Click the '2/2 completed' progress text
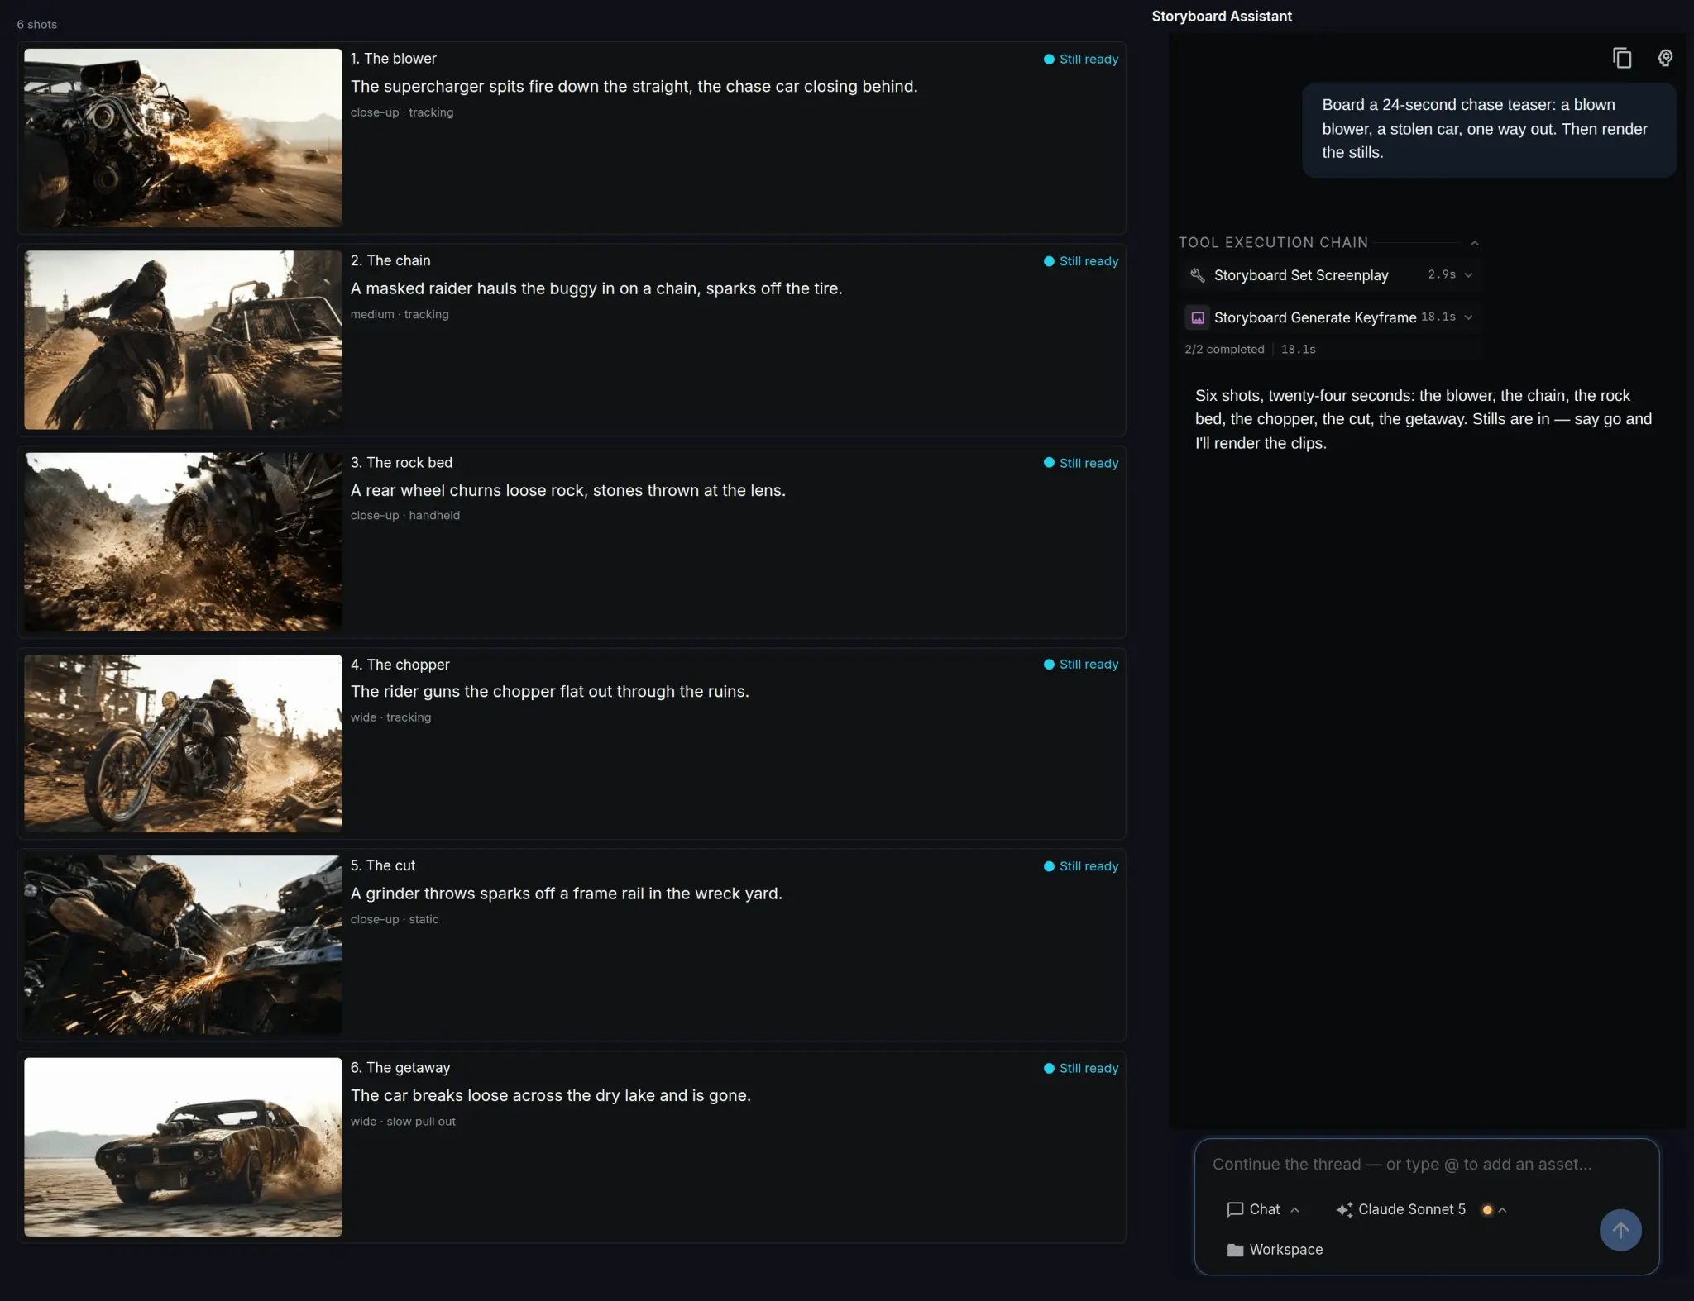The image size is (1694, 1301). 1224,350
